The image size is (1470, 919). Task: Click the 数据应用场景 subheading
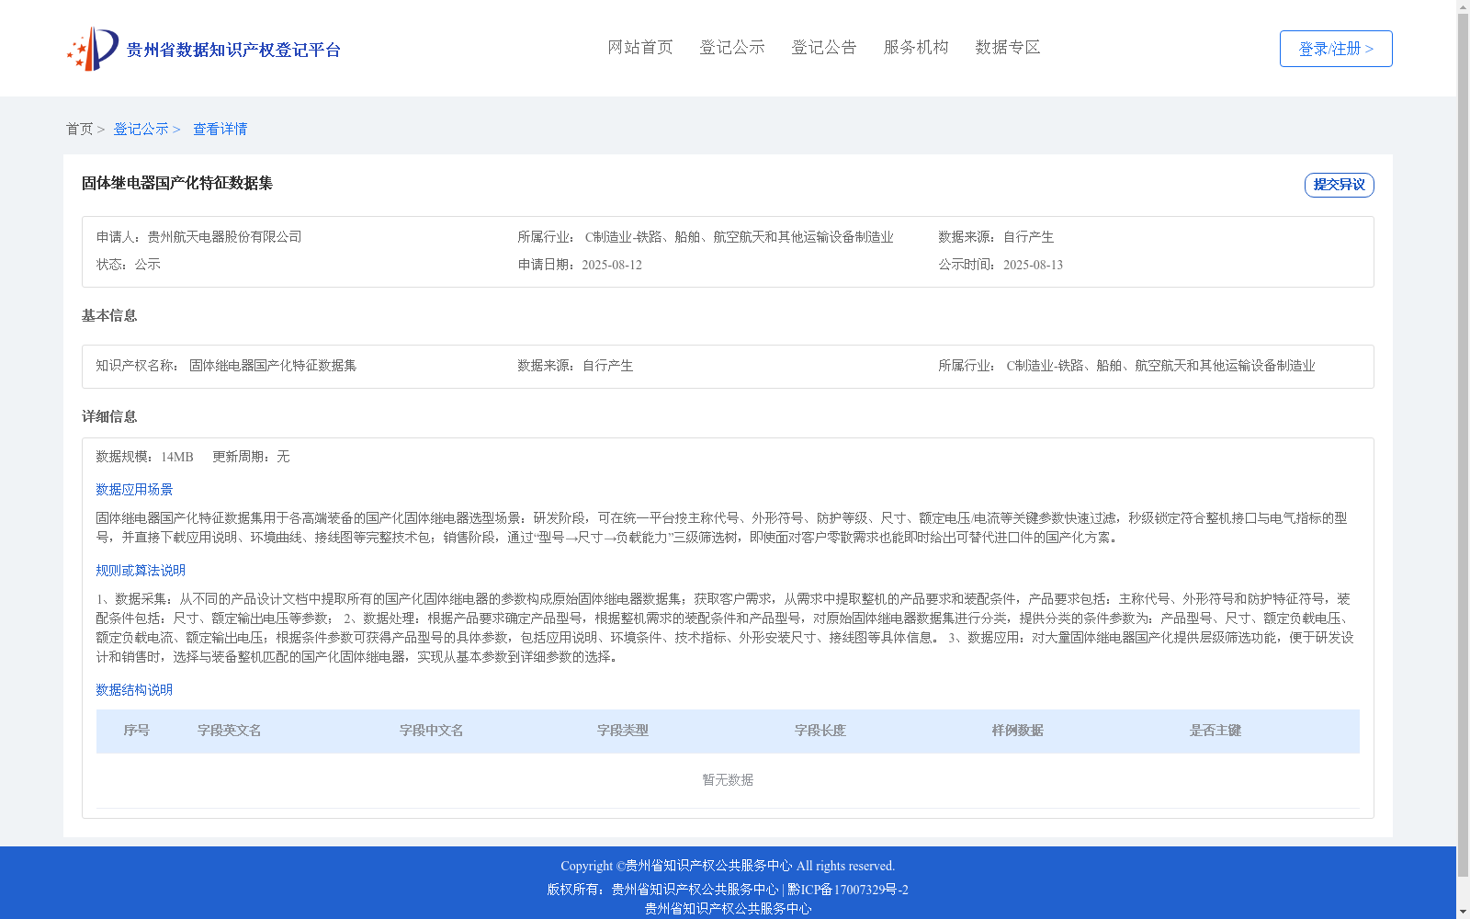(x=134, y=490)
